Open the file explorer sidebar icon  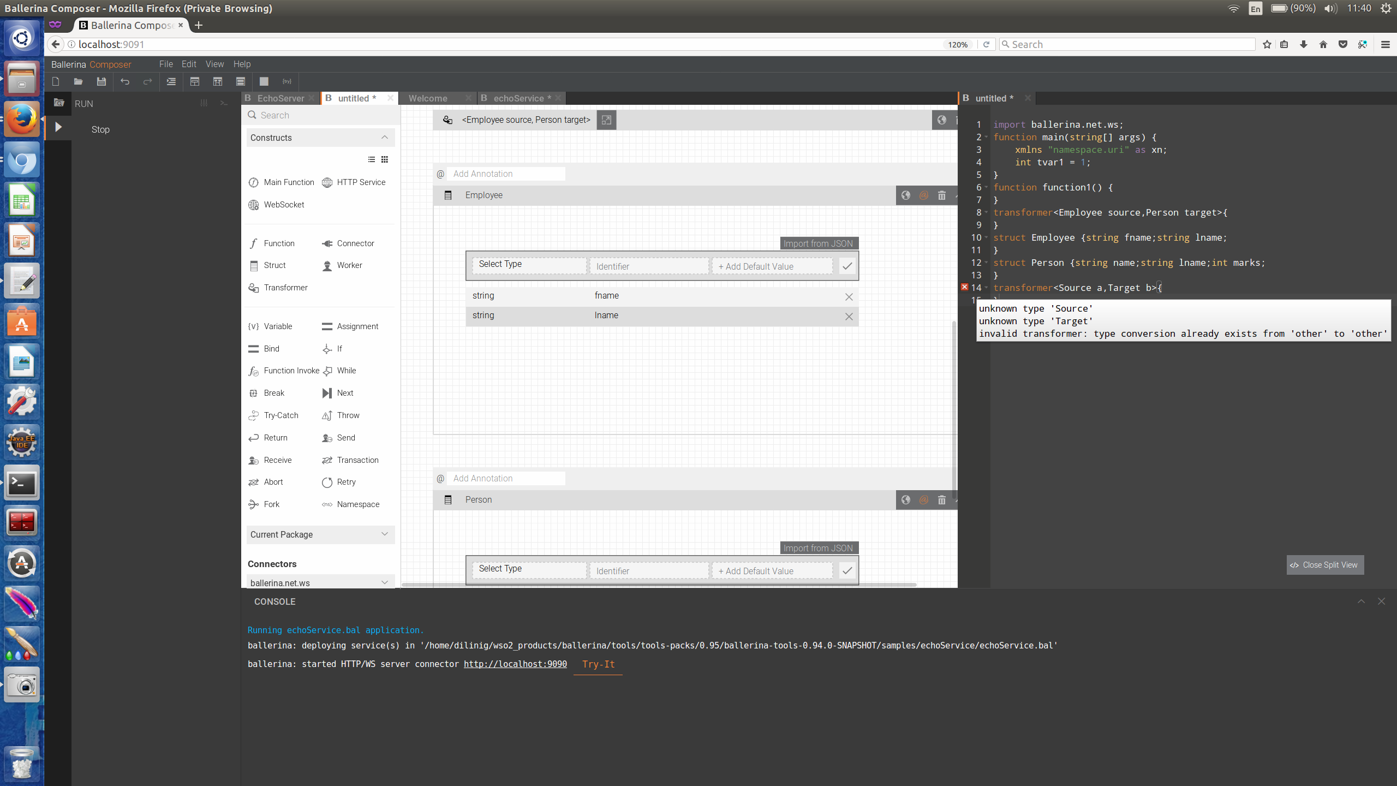(x=59, y=103)
